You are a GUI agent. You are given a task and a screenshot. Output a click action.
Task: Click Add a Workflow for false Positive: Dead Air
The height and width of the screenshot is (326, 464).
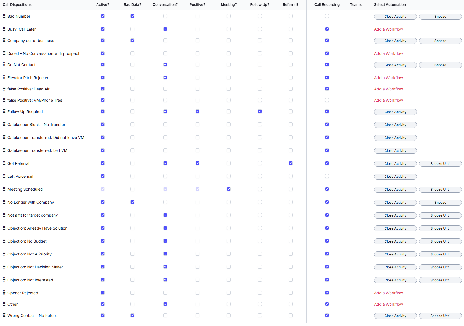click(x=388, y=89)
